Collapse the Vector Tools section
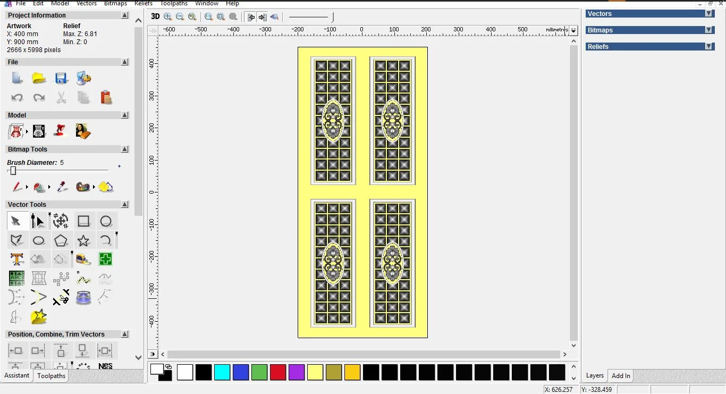 (x=125, y=204)
